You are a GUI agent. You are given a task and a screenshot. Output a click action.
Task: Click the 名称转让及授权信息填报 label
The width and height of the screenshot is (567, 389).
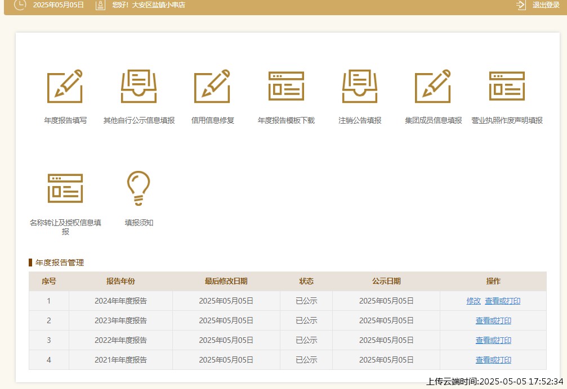[x=65, y=227]
